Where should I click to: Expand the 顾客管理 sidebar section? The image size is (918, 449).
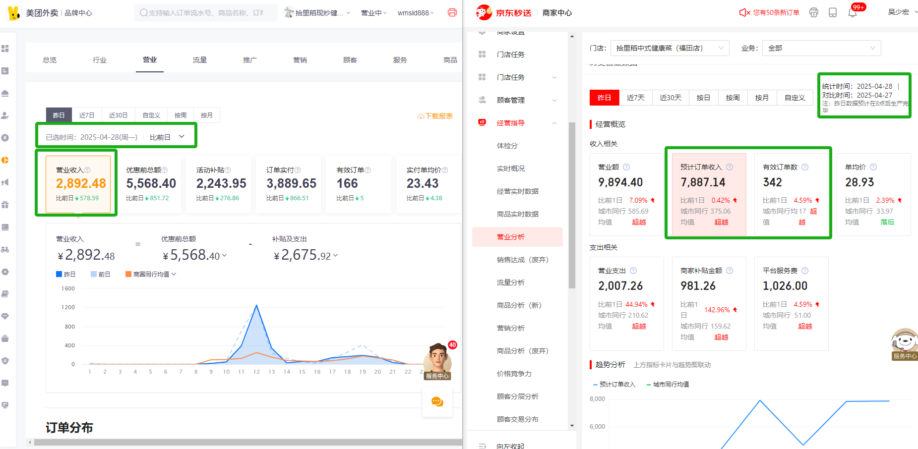554,100
